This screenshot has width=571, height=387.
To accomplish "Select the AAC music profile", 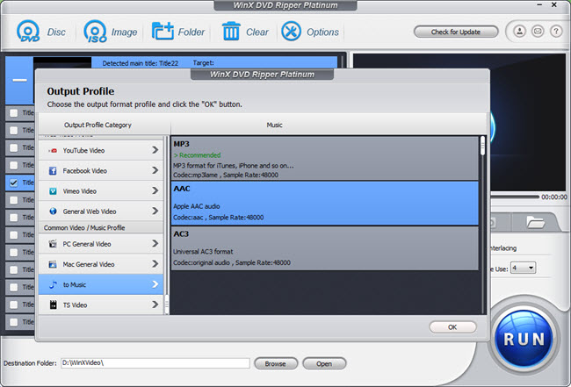I will 324,204.
